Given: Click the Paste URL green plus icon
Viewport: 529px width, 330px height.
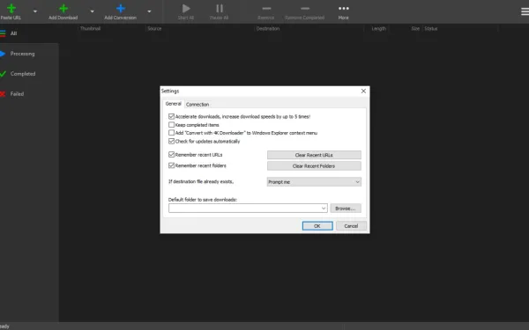Looking at the screenshot, I should [x=11, y=9].
